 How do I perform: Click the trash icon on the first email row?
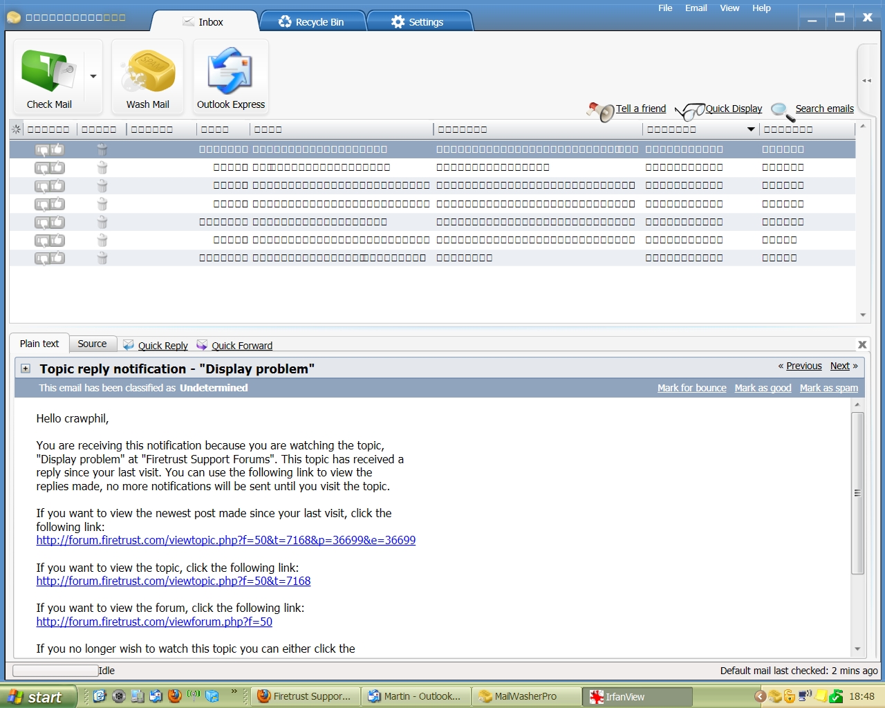pyautogui.click(x=102, y=149)
